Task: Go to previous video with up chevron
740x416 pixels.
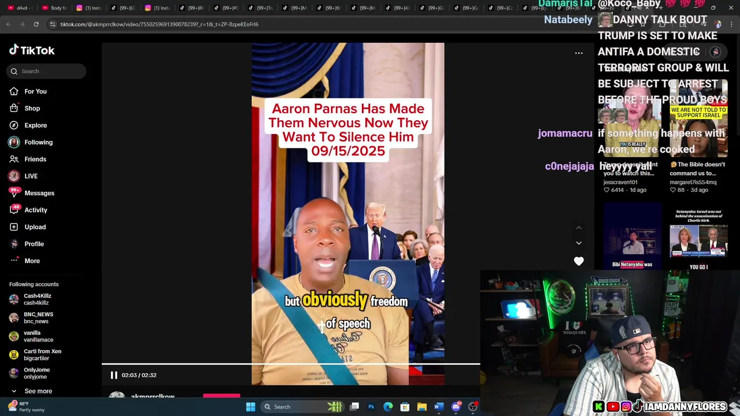Action: 579,228
